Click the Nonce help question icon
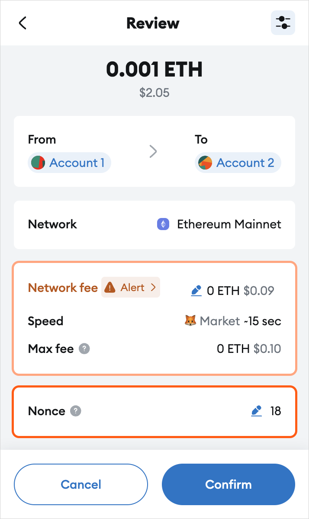The height and width of the screenshot is (519, 309). coord(76,411)
